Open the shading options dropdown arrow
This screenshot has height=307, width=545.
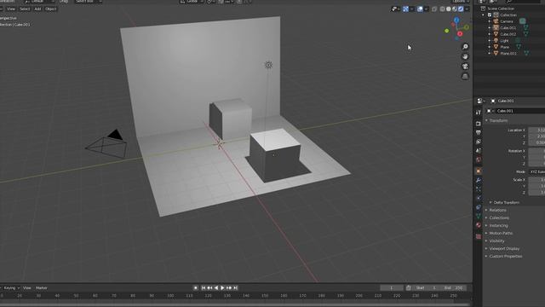click(x=467, y=9)
